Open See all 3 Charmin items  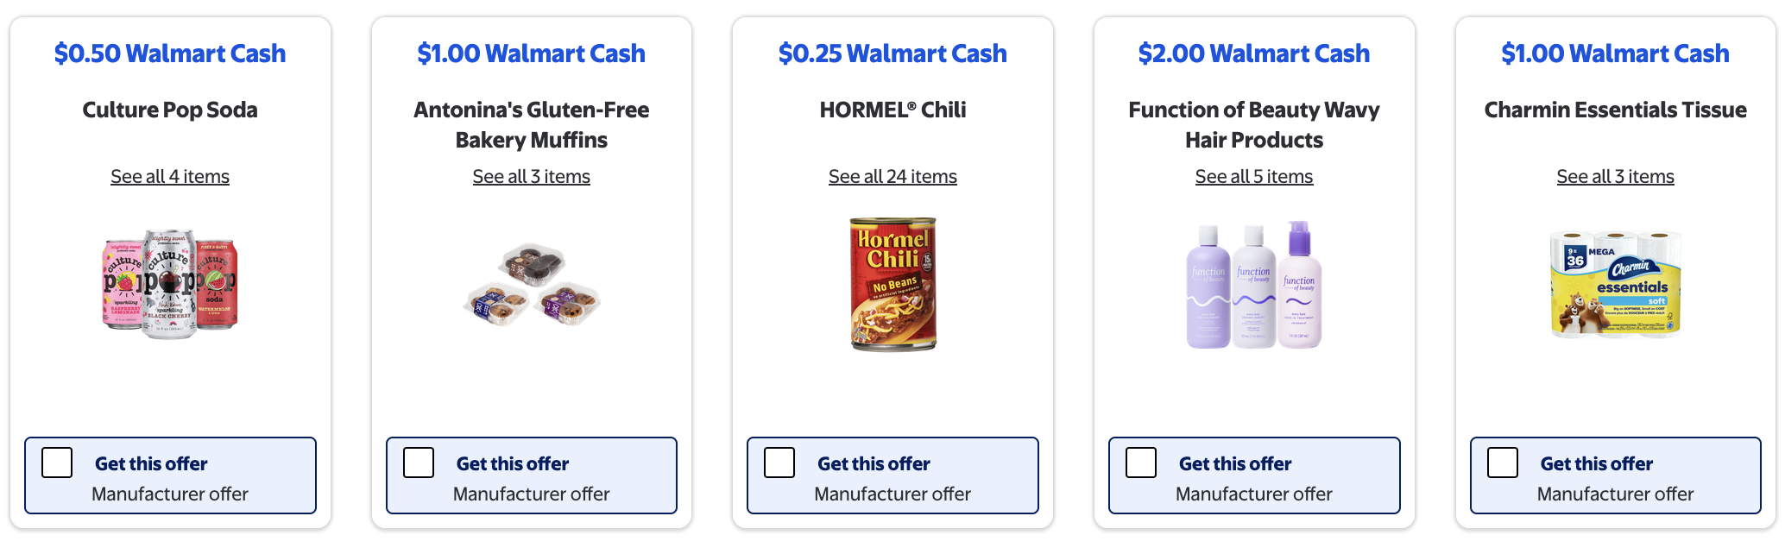[1615, 176]
